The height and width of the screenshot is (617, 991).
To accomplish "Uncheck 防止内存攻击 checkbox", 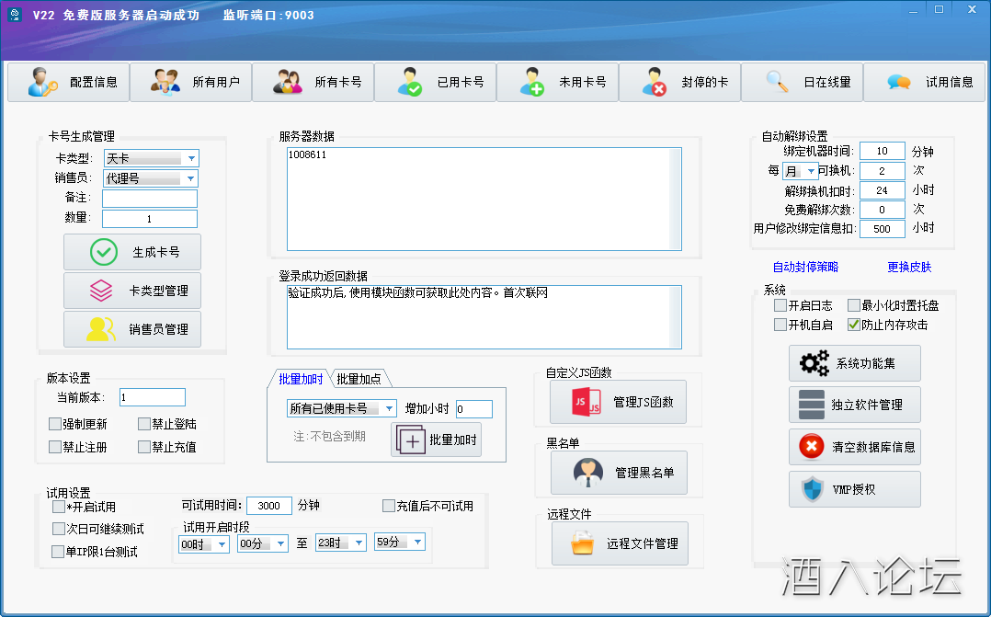I will [853, 325].
